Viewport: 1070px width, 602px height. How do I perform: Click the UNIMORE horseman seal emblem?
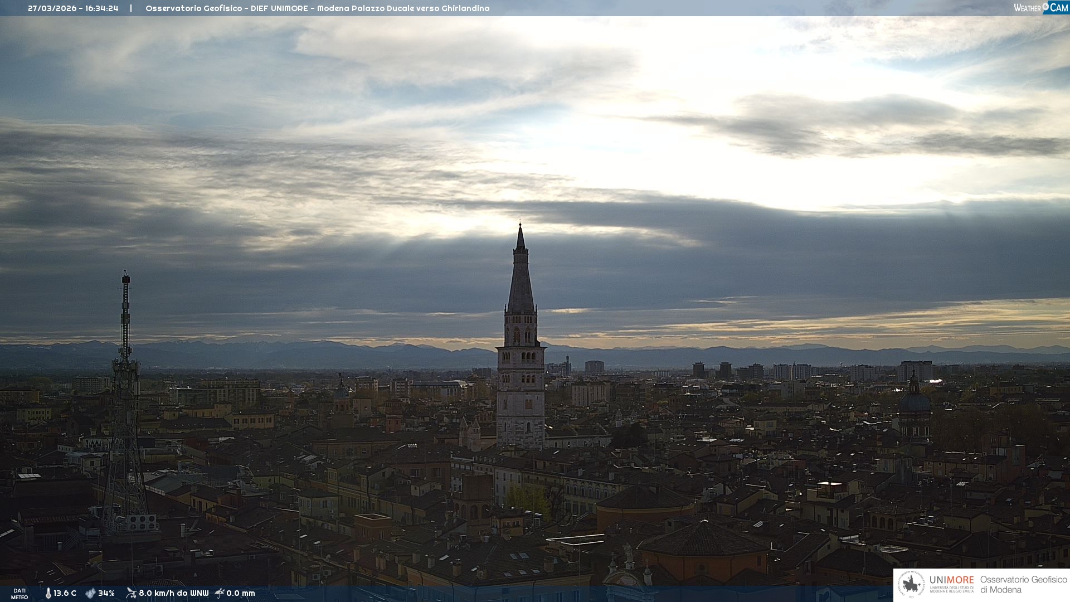[911, 585]
